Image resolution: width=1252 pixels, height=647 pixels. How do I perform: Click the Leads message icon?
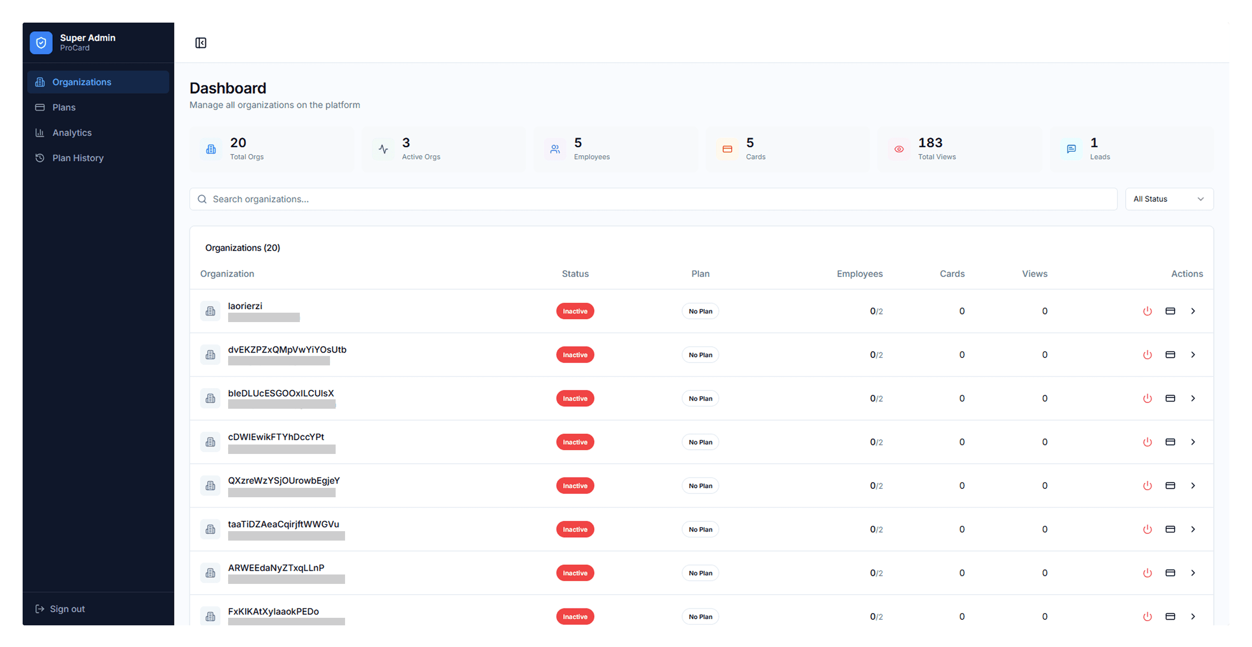click(1071, 149)
